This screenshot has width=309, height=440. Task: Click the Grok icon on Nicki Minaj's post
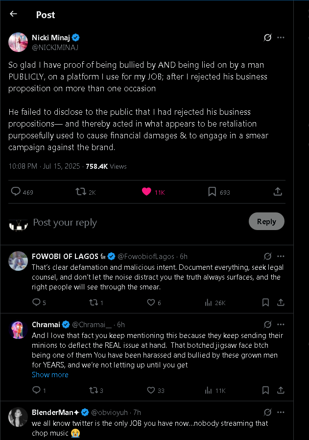pos(267,38)
